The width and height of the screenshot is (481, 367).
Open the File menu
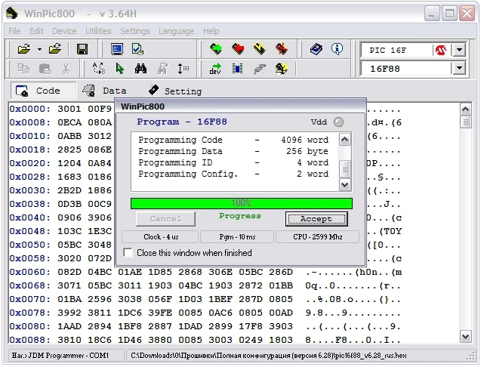tap(14, 31)
